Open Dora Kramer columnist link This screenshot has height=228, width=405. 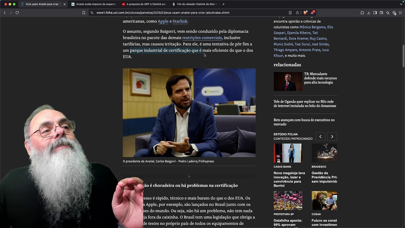click(x=298, y=39)
